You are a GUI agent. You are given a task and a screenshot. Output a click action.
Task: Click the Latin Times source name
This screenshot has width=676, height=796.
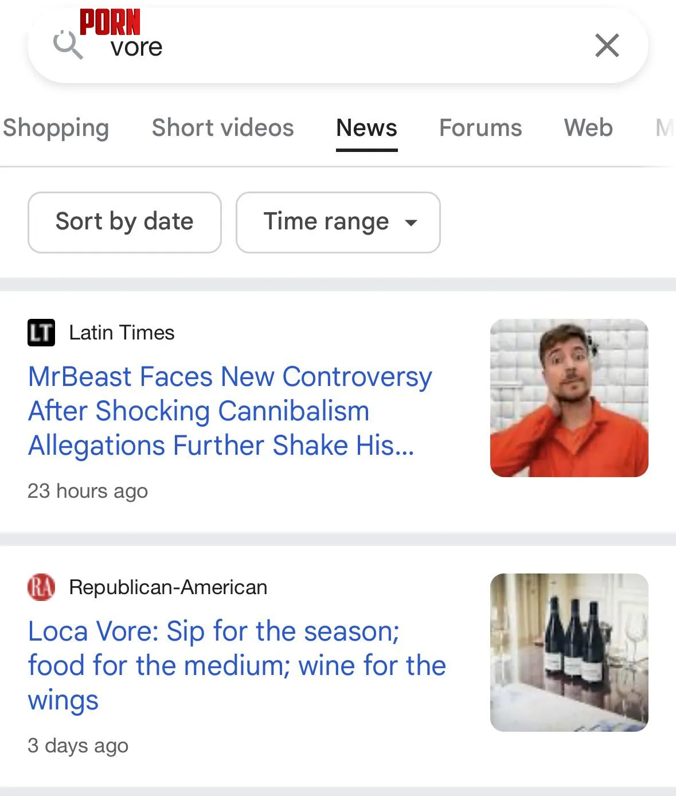coord(122,333)
